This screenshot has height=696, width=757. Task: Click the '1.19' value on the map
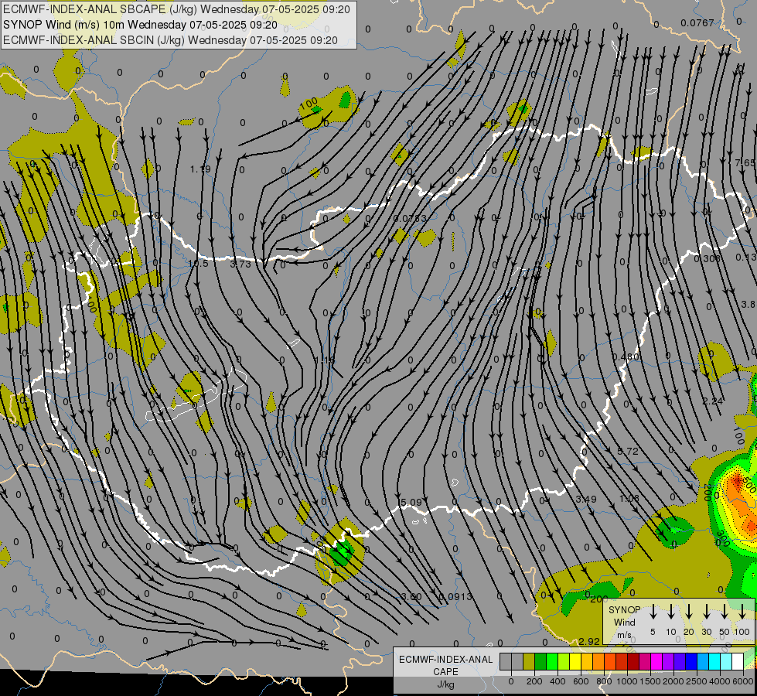[x=200, y=169]
